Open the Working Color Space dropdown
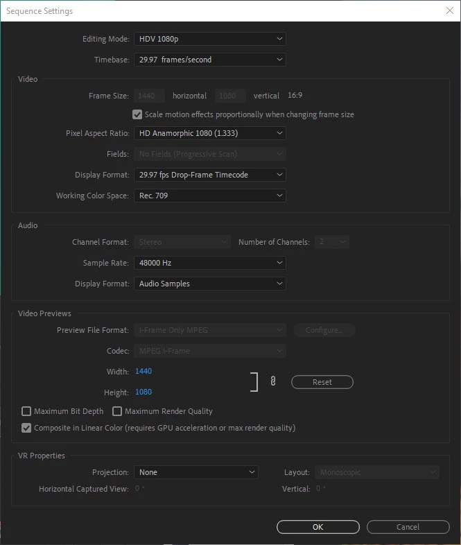Image resolution: width=461 pixels, height=545 pixels. point(210,196)
